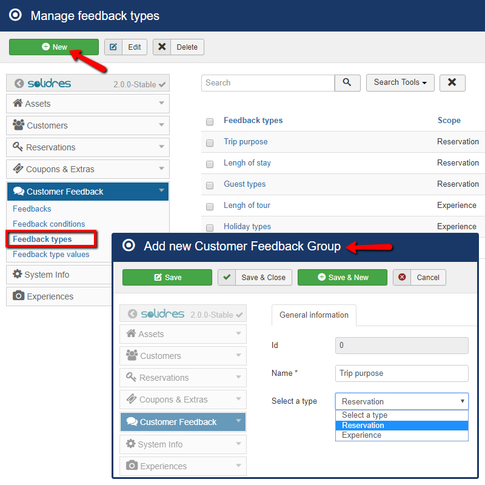Click the System Info gear icon
This screenshot has height=485, width=485.
click(18, 275)
